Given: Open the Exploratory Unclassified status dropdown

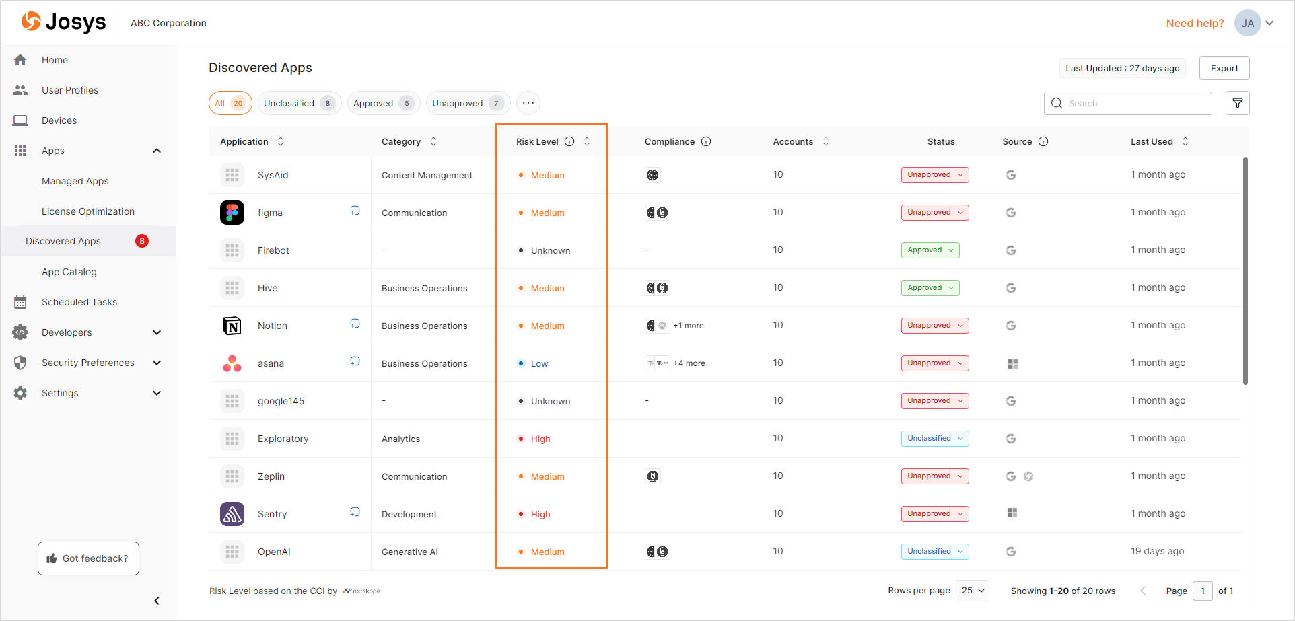Looking at the screenshot, I should click(x=935, y=439).
